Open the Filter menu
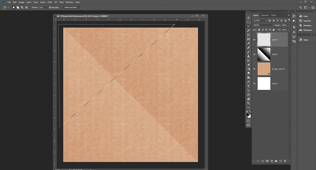Image resolution: width=316 pixels, height=170 pixels. [x=50, y=2]
